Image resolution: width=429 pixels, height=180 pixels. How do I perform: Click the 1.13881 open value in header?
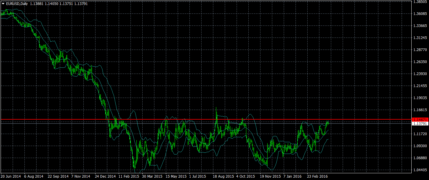(37, 4)
